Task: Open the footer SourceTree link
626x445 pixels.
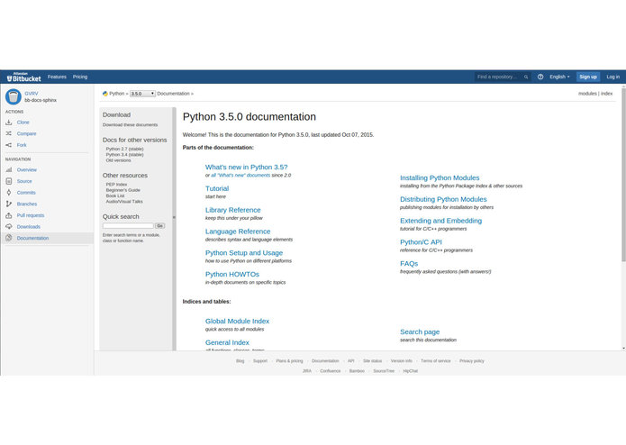Action: pyautogui.click(x=384, y=371)
